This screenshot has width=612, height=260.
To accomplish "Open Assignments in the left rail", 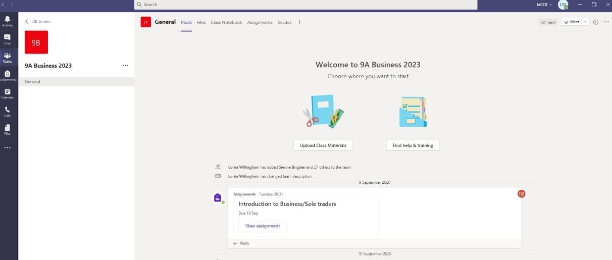I will pos(7,76).
